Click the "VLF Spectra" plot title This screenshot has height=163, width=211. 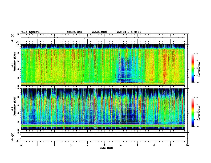point(30,32)
